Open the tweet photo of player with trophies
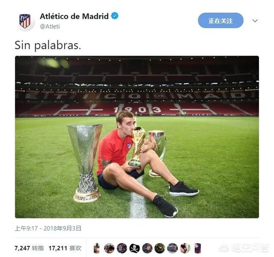The image size is (274, 257). (137, 137)
